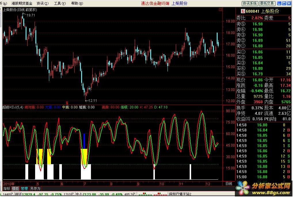Click the 高卖: 80.00 indicator value
This screenshot has width=293, height=197.
(x=111, y=107)
